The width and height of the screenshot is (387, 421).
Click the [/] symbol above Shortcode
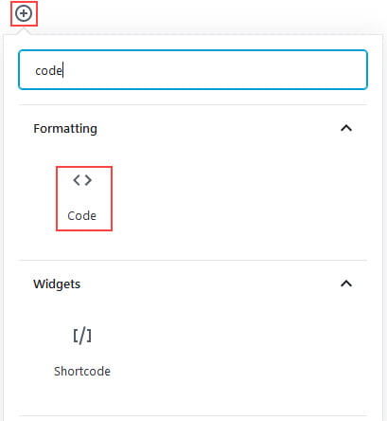(x=82, y=336)
